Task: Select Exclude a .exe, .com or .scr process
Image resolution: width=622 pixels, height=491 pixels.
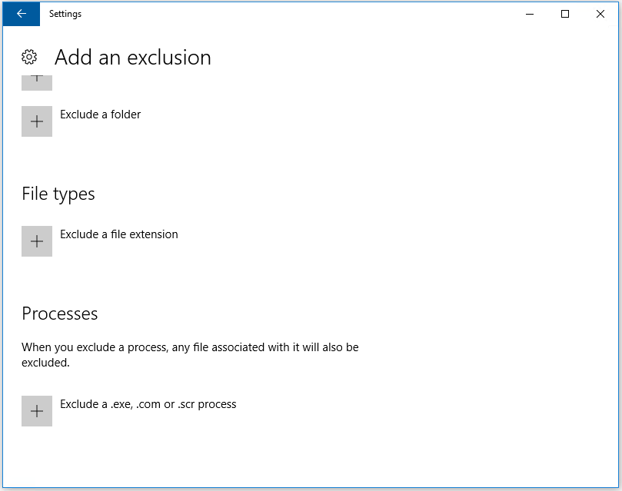Action: (148, 404)
